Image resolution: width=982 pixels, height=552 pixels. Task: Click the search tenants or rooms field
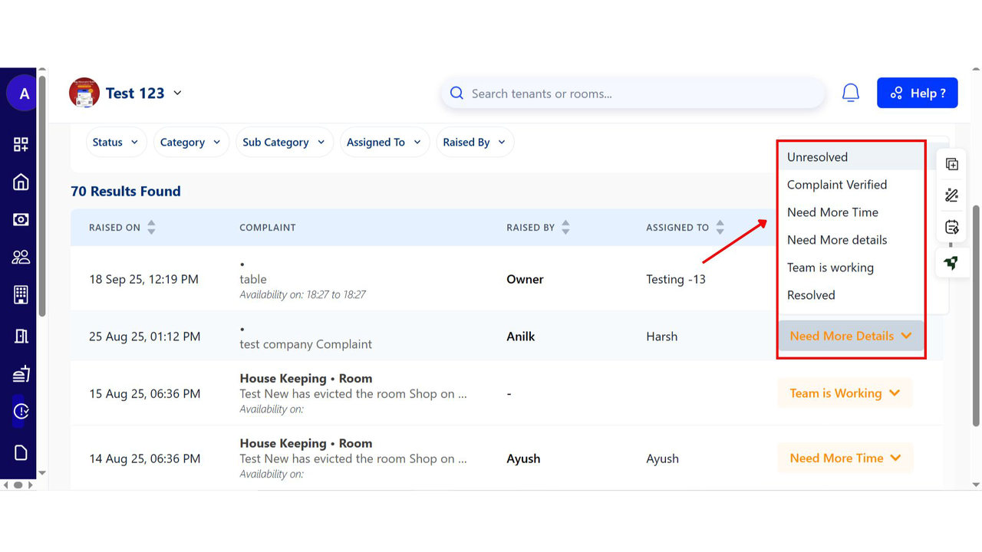click(633, 94)
